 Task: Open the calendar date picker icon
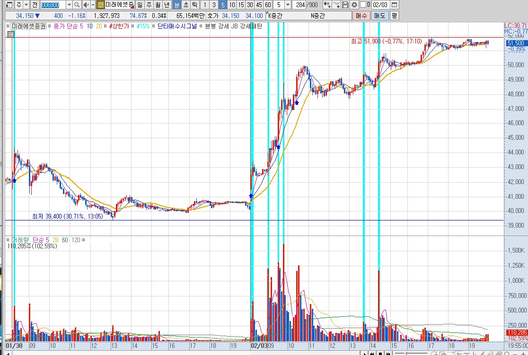(394, 5)
